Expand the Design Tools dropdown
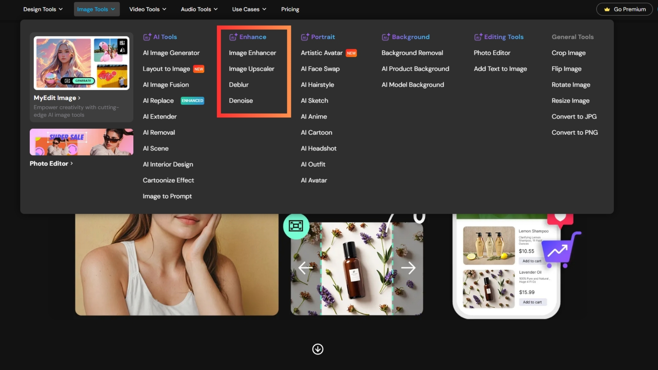 tap(42, 9)
